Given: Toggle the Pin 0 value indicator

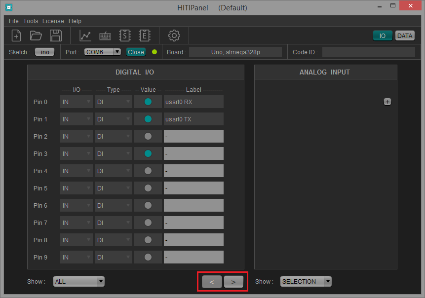Looking at the screenshot, I should coord(148,102).
